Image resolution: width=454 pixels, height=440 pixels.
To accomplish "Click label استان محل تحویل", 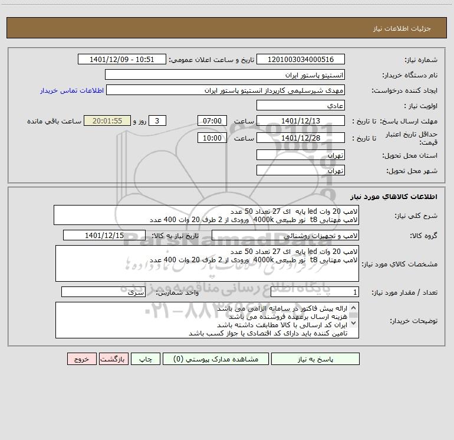I will [410, 156].
